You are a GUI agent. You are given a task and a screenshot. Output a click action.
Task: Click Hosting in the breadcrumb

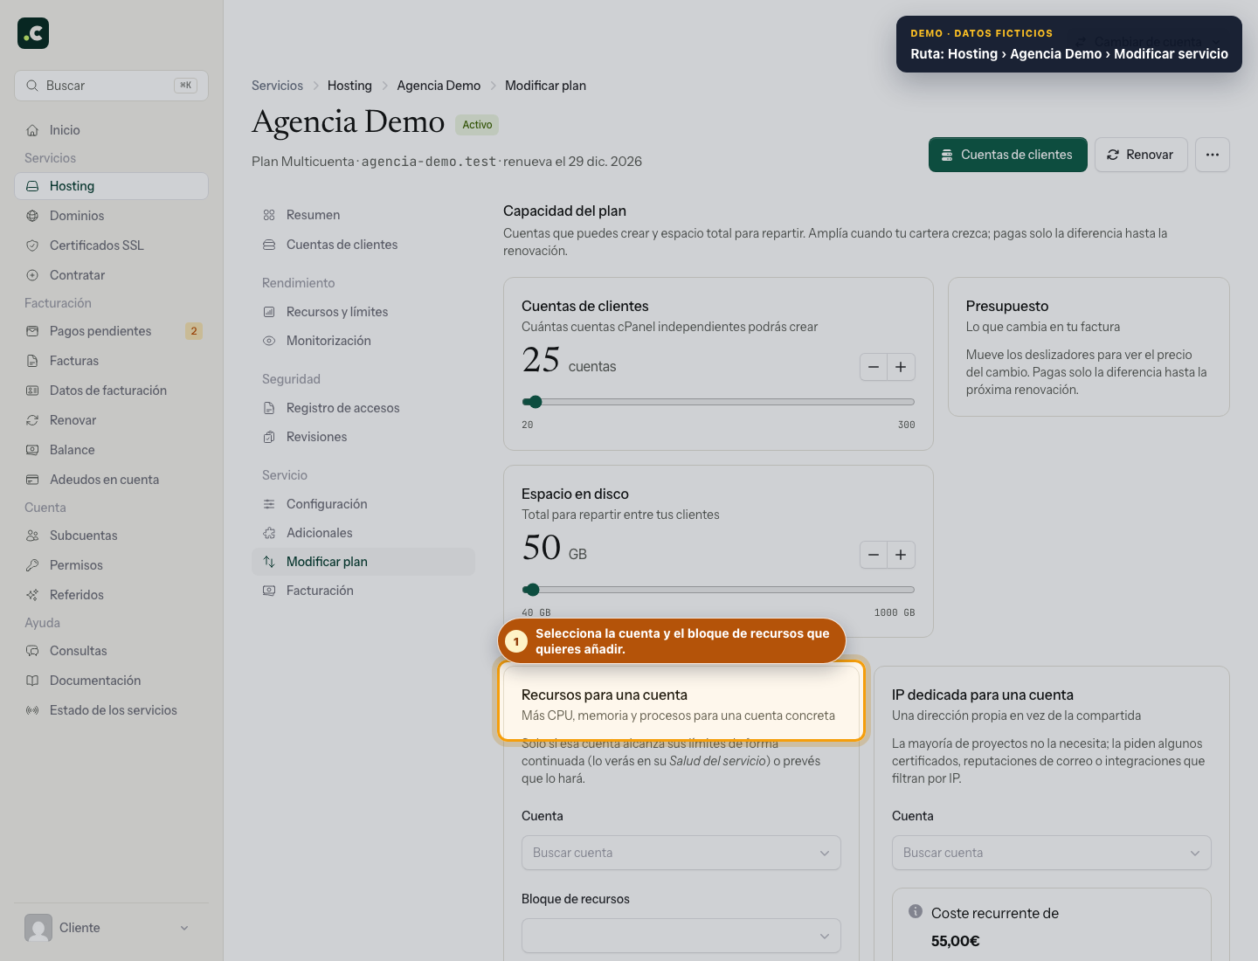click(349, 86)
